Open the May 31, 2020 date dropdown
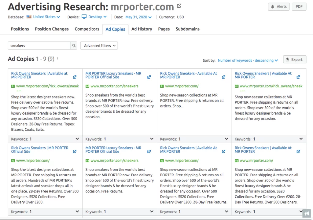 138,17
